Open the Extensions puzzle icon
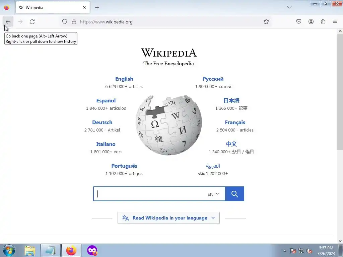This screenshot has width=343, height=257. click(323, 21)
